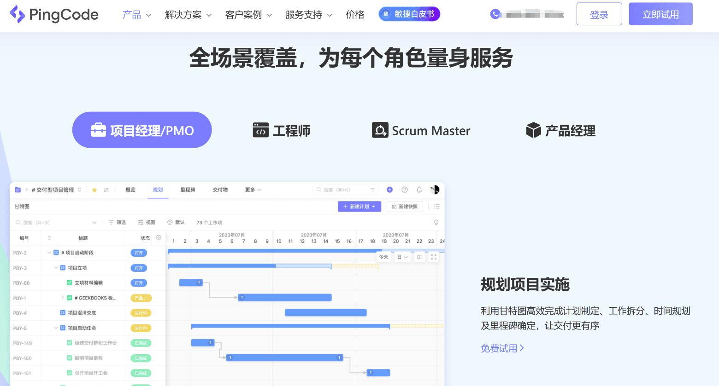Image resolution: width=719 pixels, height=386 pixels.
Task: Toggle the checkbox for 组建交付群和工作台
Action: [70, 343]
